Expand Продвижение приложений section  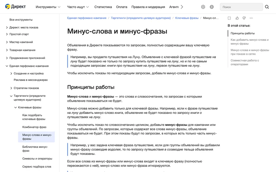point(7,58)
